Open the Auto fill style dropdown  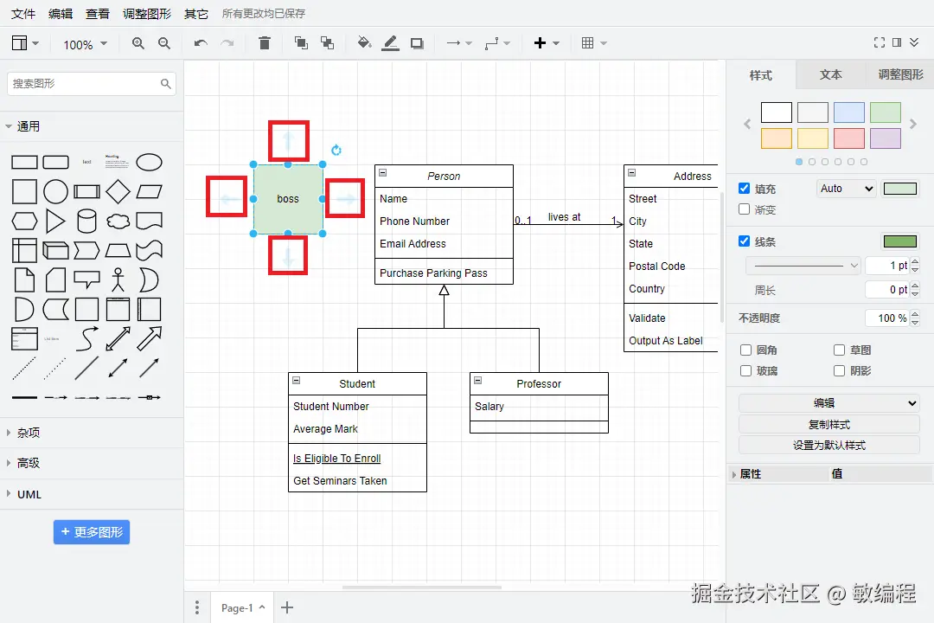point(846,189)
